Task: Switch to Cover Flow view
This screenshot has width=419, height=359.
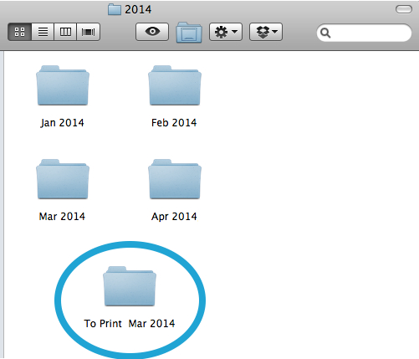Action: pyautogui.click(x=88, y=32)
